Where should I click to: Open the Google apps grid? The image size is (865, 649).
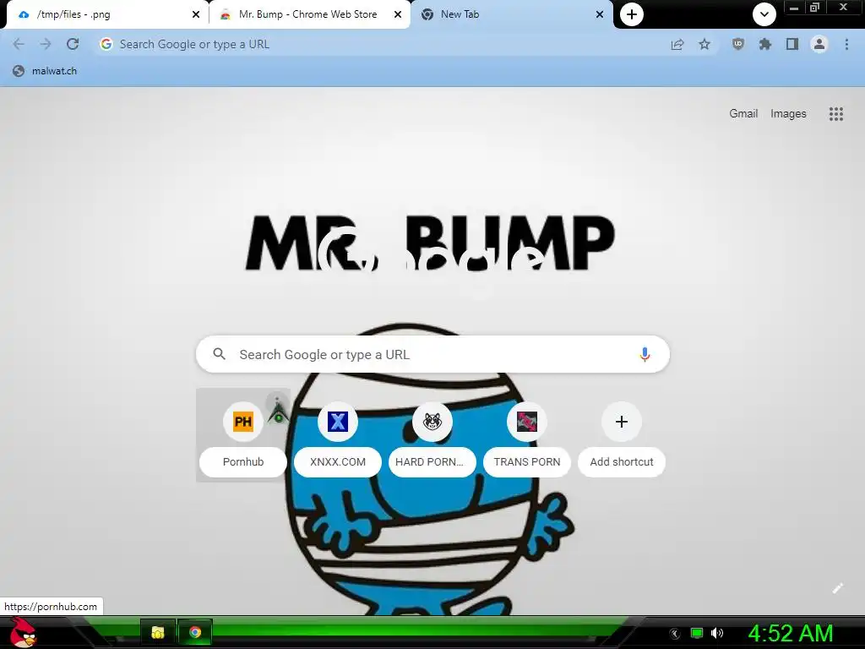tap(835, 114)
